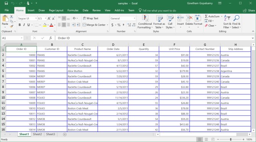
Task: Open Format as Table gallery
Action: click(x=159, y=22)
